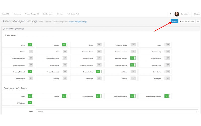Follow the Orders Manager PRO breadcrumb
201x126 pixels.
(x=60, y=22)
